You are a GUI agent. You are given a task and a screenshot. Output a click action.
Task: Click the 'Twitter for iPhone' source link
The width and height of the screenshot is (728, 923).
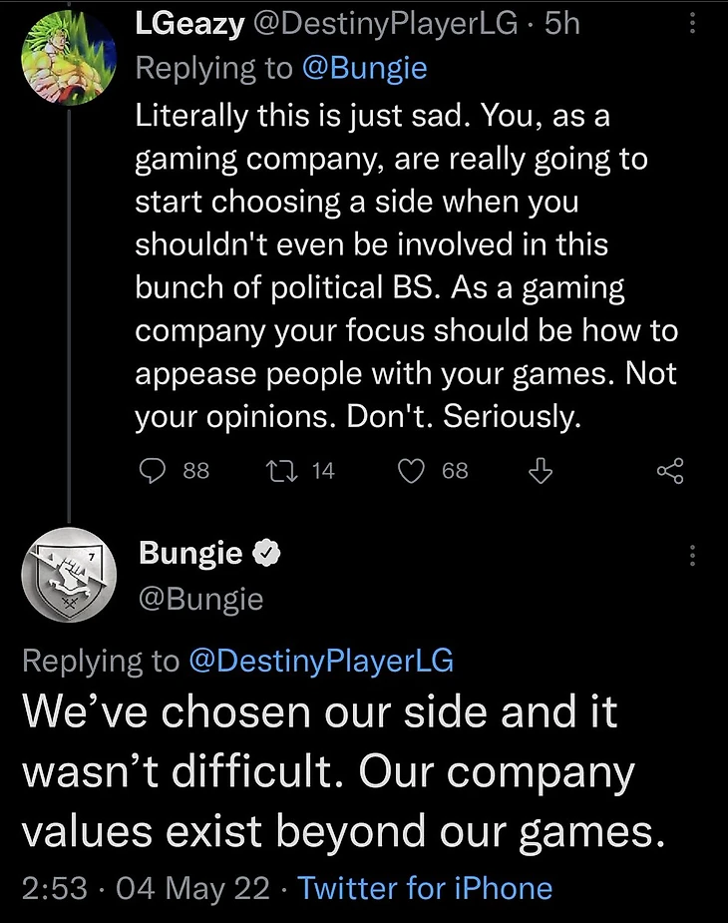425,887
